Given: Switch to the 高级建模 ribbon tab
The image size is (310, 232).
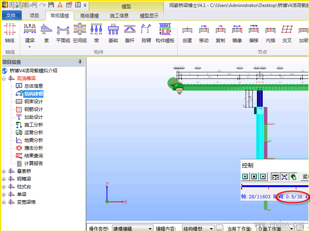Looking at the screenshot, I should point(90,15).
